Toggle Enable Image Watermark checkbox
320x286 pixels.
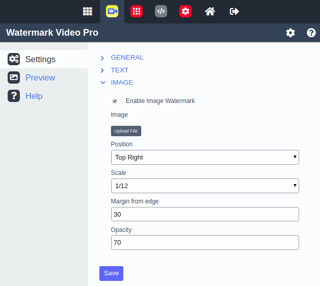pos(115,101)
